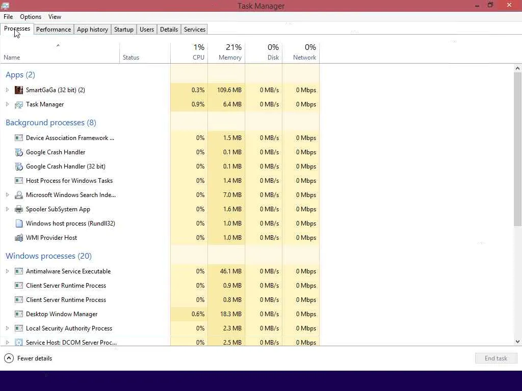Image resolution: width=522 pixels, height=391 pixels.
Task: Click the Fewer details arrow icon
Action: point(9,358)
